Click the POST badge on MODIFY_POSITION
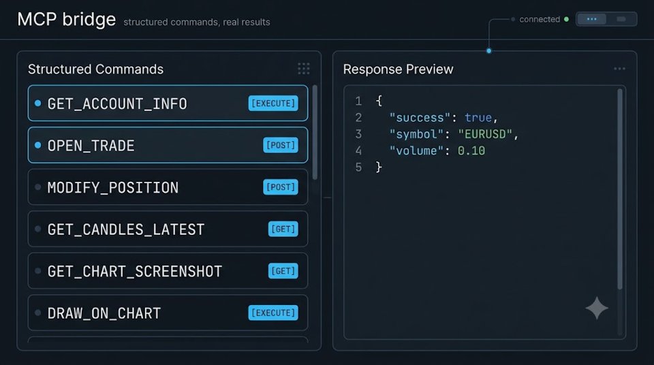The image size is (654, 365). 281,187
